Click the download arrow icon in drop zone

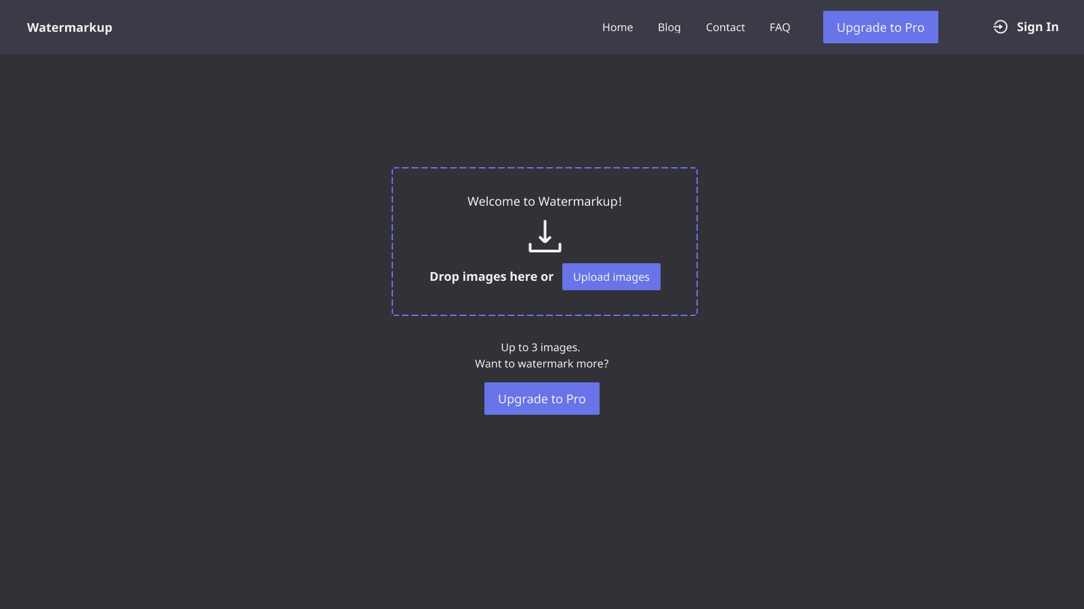point(545,236)
